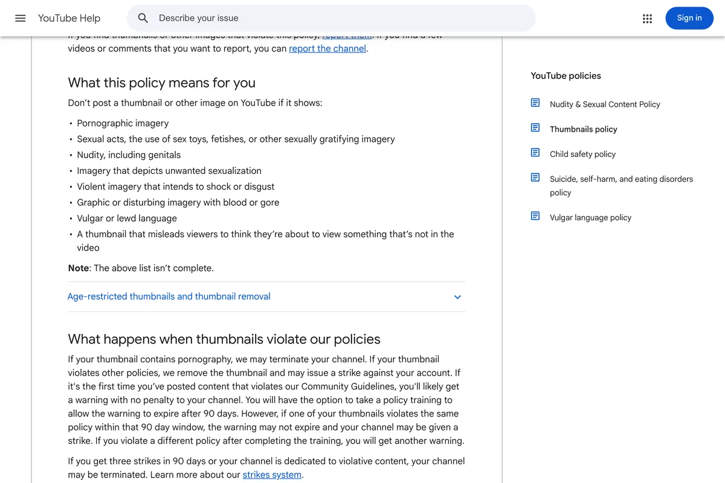Select Thumbnails policy in sidebar
Viewport: 725px width, 483px height.
pyautogui.click(x=584, y=129)
